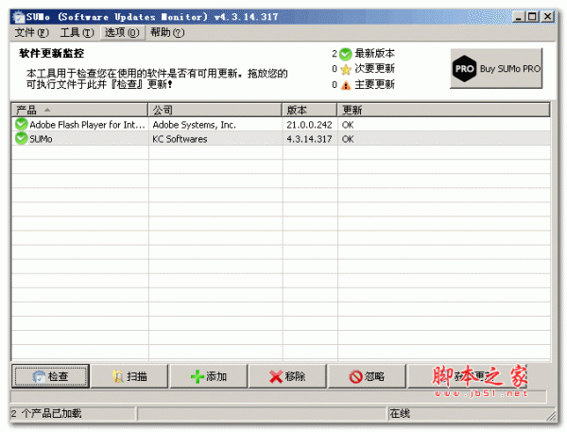Click the SUMo app icon in title bar
Image resolution: width=567 pixels, height=432 pixels.
[19, 17]
